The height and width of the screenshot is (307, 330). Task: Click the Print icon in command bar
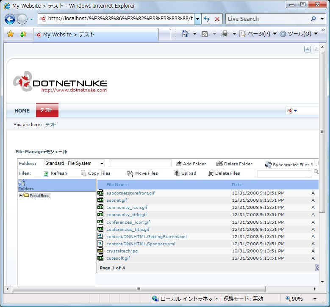[x=225, y=34]
